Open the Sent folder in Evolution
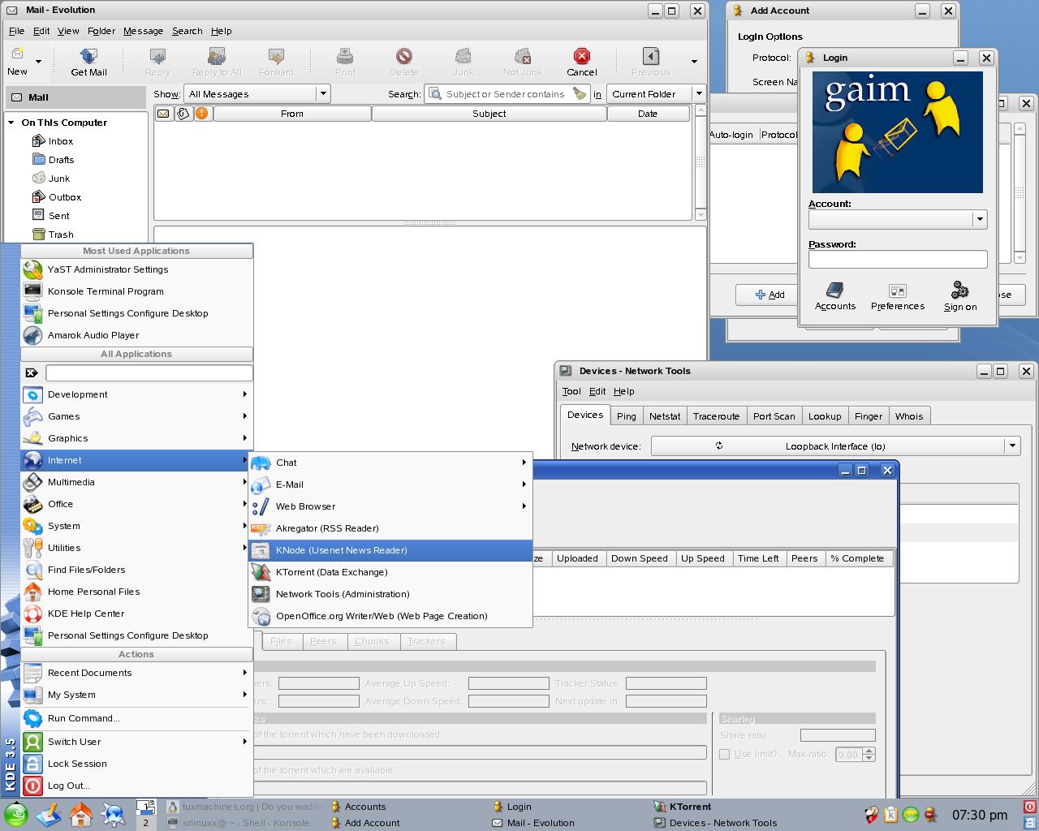The image size is (1039, 831). [x=58, y=216]
